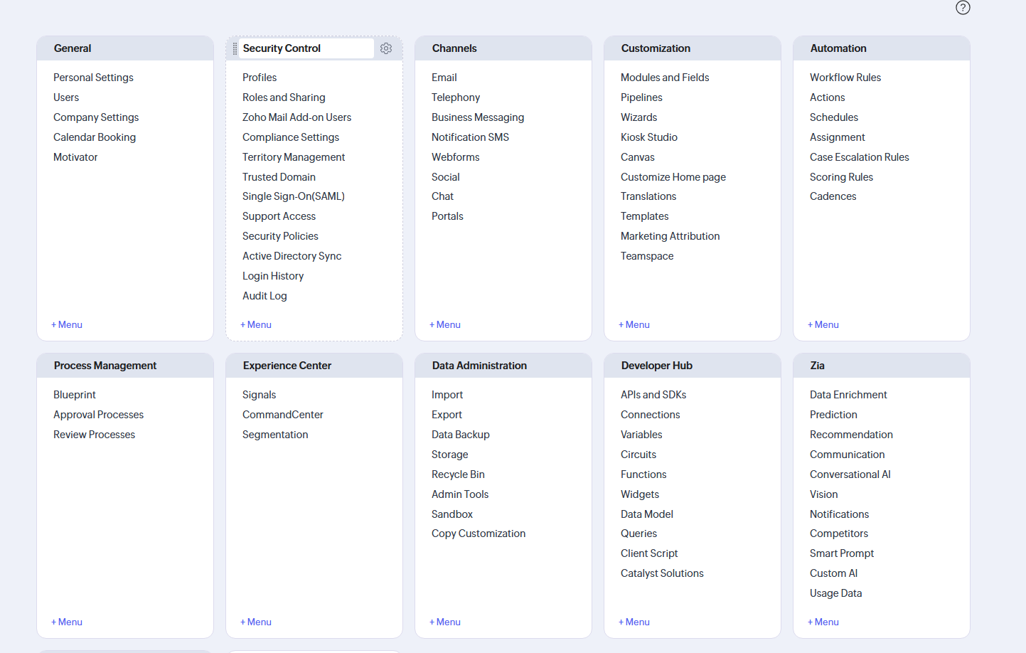The height and width of the screenshot is (653, 1026).
Task: Add a menu to Customization card
Action: point(634,324)
